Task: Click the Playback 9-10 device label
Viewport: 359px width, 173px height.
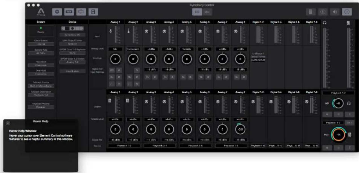Action: pyautogui.click(x=258, y=146)
